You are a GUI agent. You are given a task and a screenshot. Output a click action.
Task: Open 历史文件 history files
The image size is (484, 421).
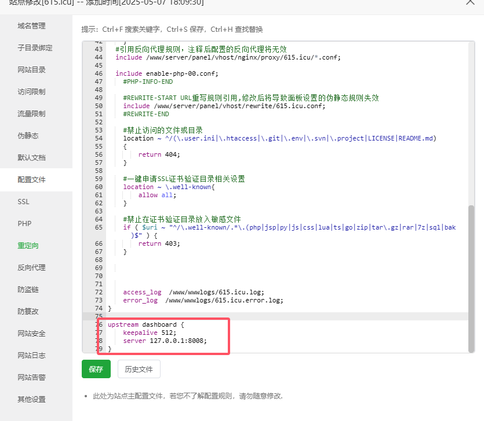(139, 369)
